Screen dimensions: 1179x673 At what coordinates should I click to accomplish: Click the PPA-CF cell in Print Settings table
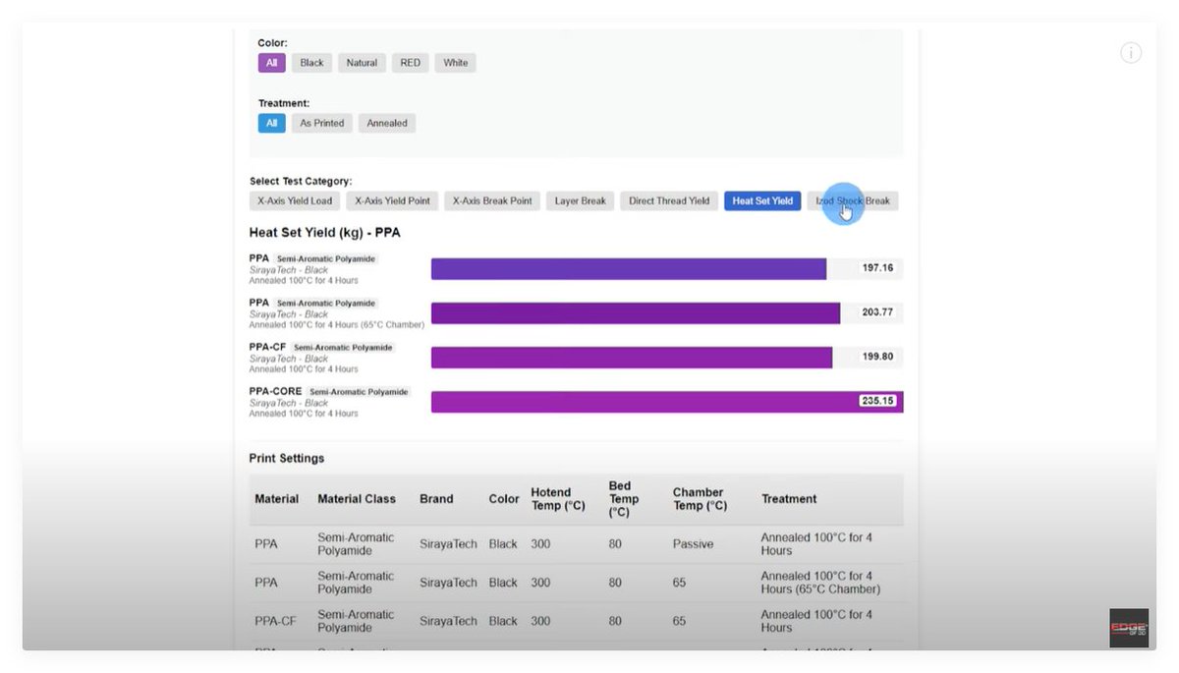coord(275,621)
